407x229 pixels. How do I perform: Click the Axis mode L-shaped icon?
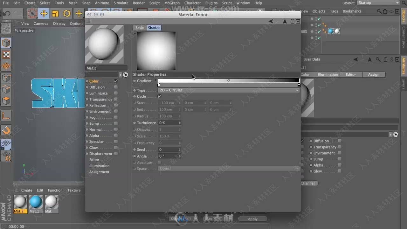[x=6, y=115]
